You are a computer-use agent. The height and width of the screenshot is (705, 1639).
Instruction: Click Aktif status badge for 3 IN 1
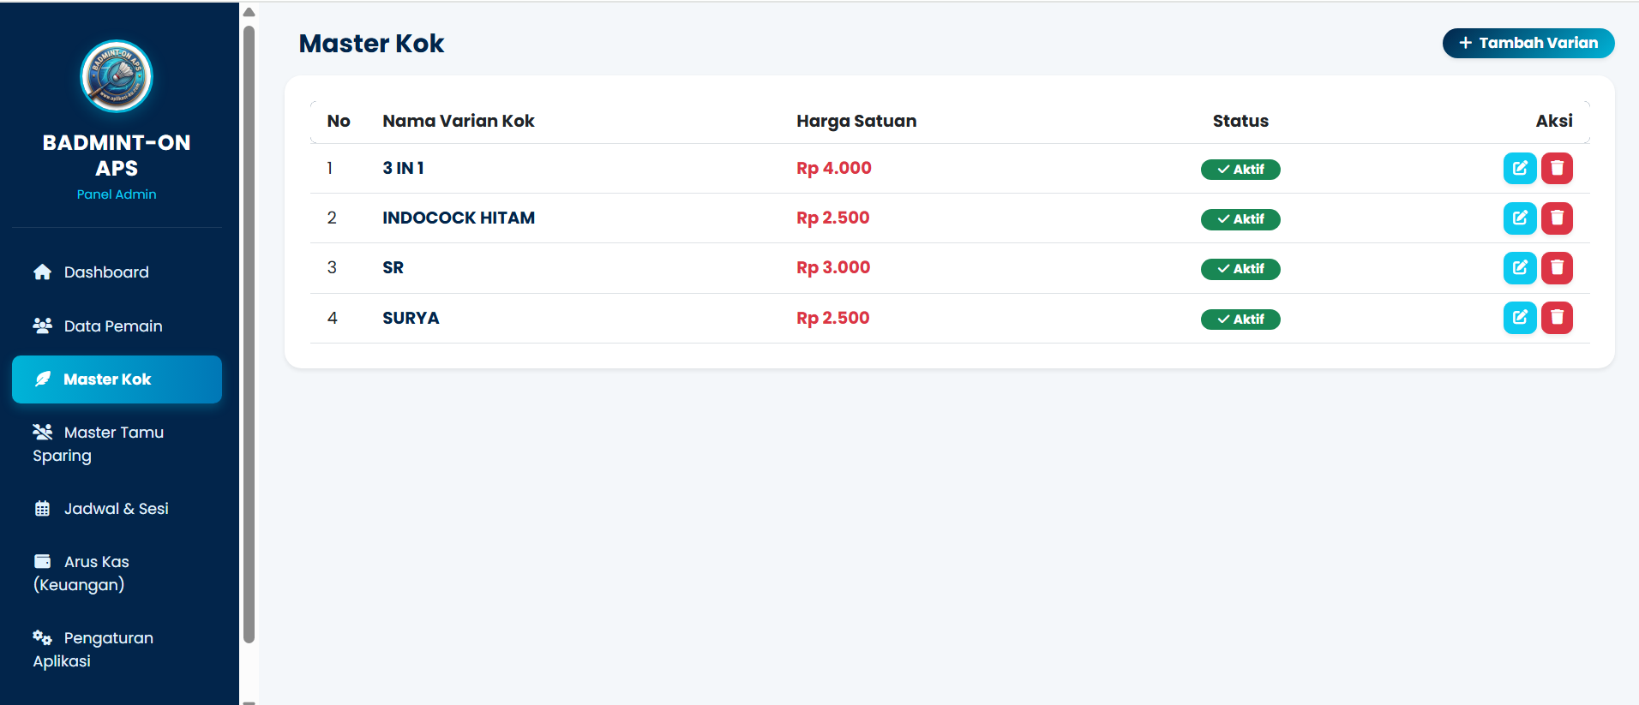[1240, 170]
